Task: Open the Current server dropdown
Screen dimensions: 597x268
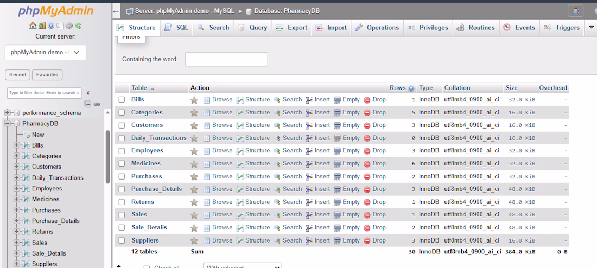Action: pyautogui.click(x=45, y=53)
